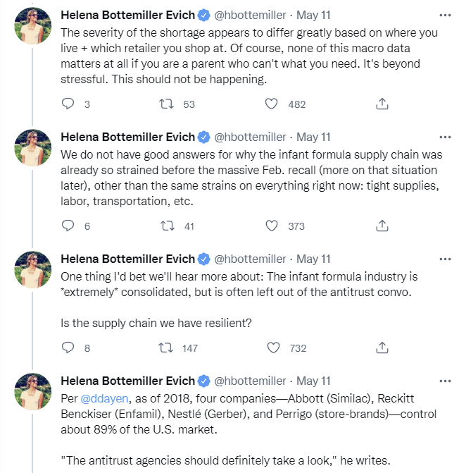Open author name on the last tweet

127,381
